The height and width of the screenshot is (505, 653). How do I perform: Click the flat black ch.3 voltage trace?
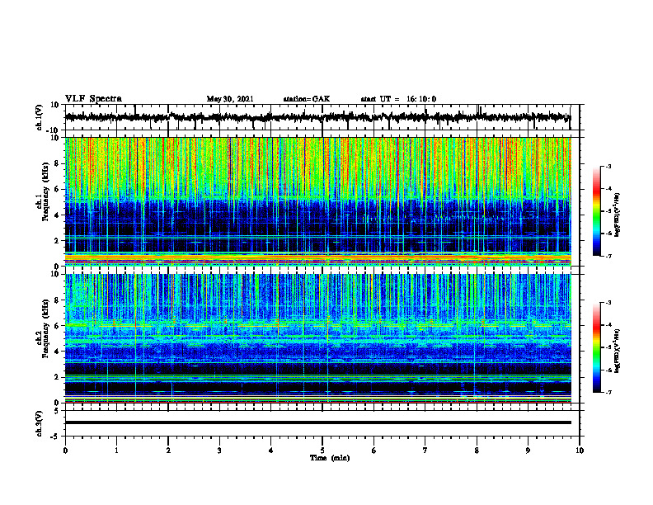317,422
